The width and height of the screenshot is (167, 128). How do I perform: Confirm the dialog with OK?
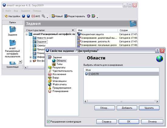tap(129, 122)
